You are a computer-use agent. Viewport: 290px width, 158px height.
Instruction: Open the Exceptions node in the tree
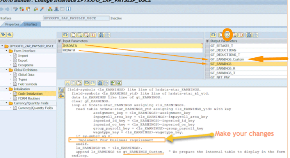click(25, 65)
